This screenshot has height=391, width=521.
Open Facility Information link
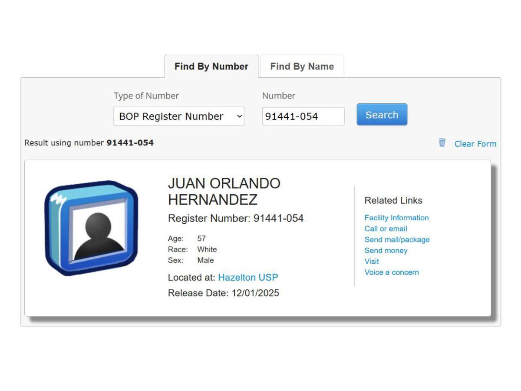pos(396,218)
